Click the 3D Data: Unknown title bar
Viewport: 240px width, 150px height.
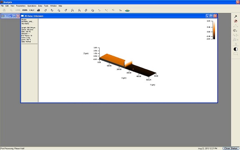(x=113, y=16)
